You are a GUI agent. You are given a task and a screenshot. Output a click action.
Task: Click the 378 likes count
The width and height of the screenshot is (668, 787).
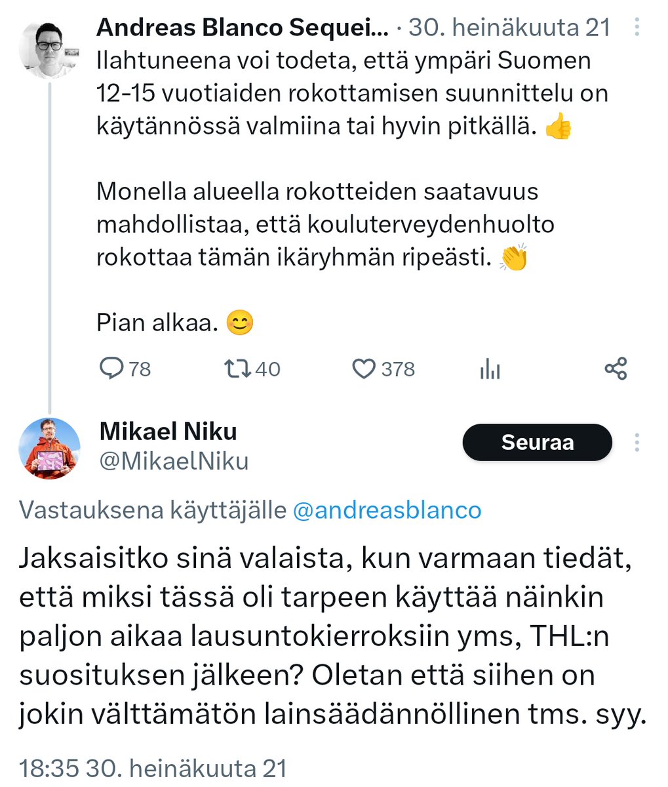pos(398,369)
